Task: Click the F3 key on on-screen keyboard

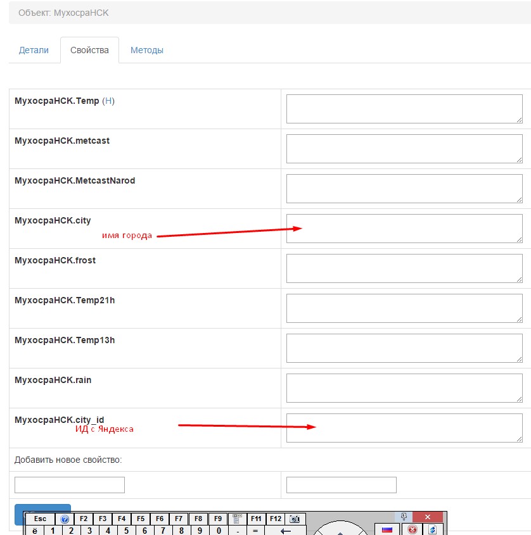Action: point(103,519)
